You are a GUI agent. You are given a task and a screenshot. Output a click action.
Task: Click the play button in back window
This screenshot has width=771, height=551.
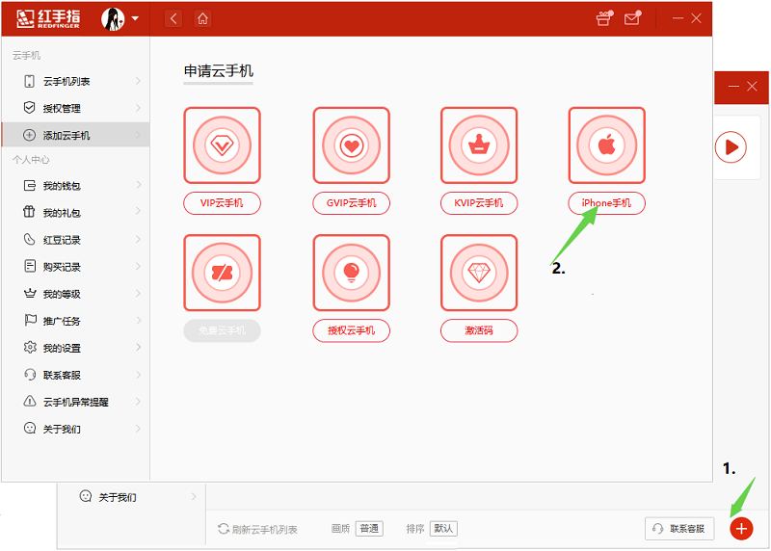tap(731, 147)
